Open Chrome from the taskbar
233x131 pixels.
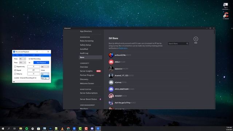pyautogui.click(x=68, y=128)
